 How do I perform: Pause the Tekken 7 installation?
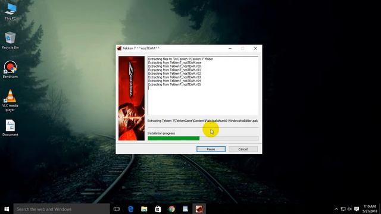211,149
